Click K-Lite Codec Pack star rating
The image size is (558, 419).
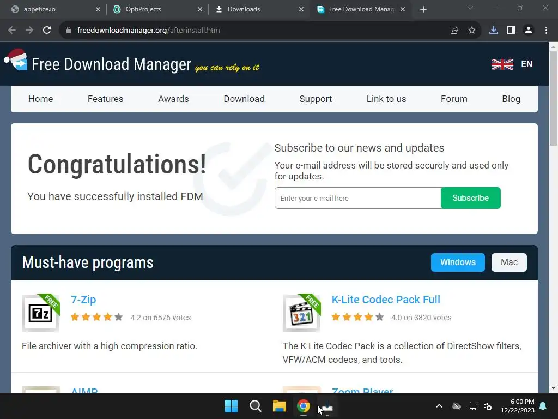(357, 317)
